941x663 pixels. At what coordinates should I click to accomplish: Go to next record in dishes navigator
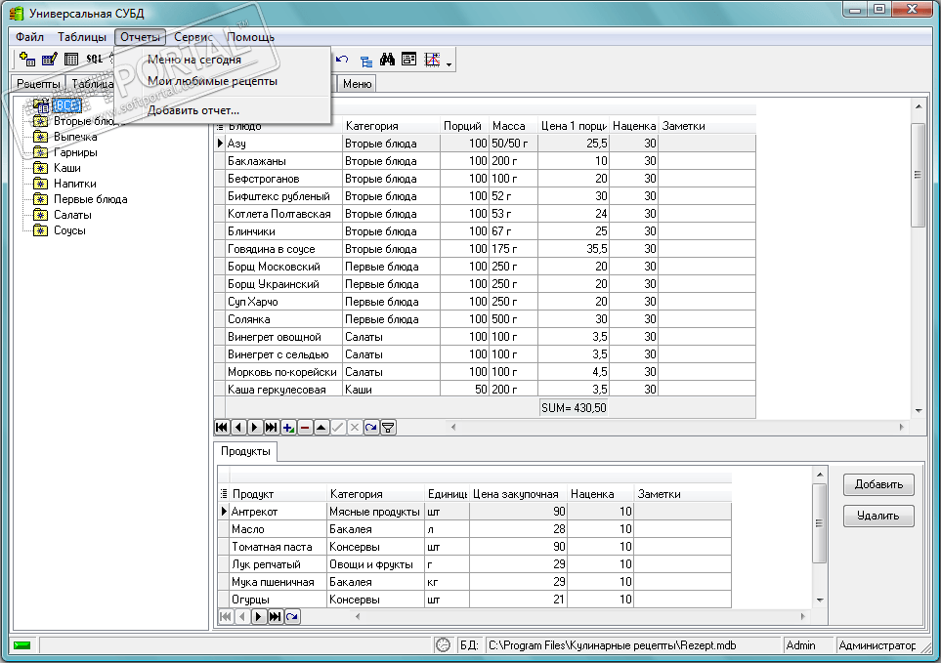pos(255,428)
